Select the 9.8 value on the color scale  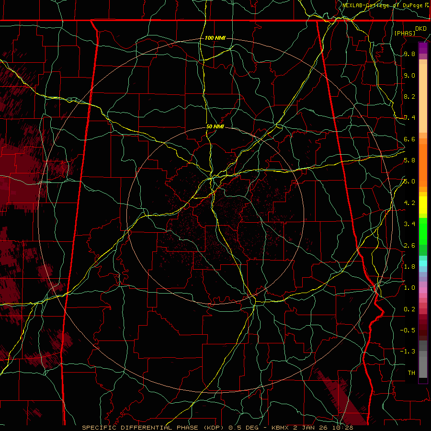point(409,54)
